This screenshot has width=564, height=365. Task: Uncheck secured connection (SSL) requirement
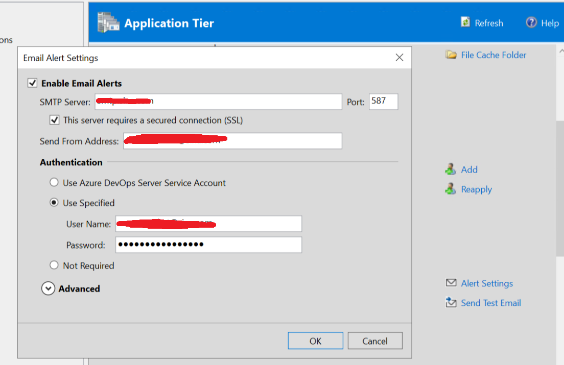54,120
